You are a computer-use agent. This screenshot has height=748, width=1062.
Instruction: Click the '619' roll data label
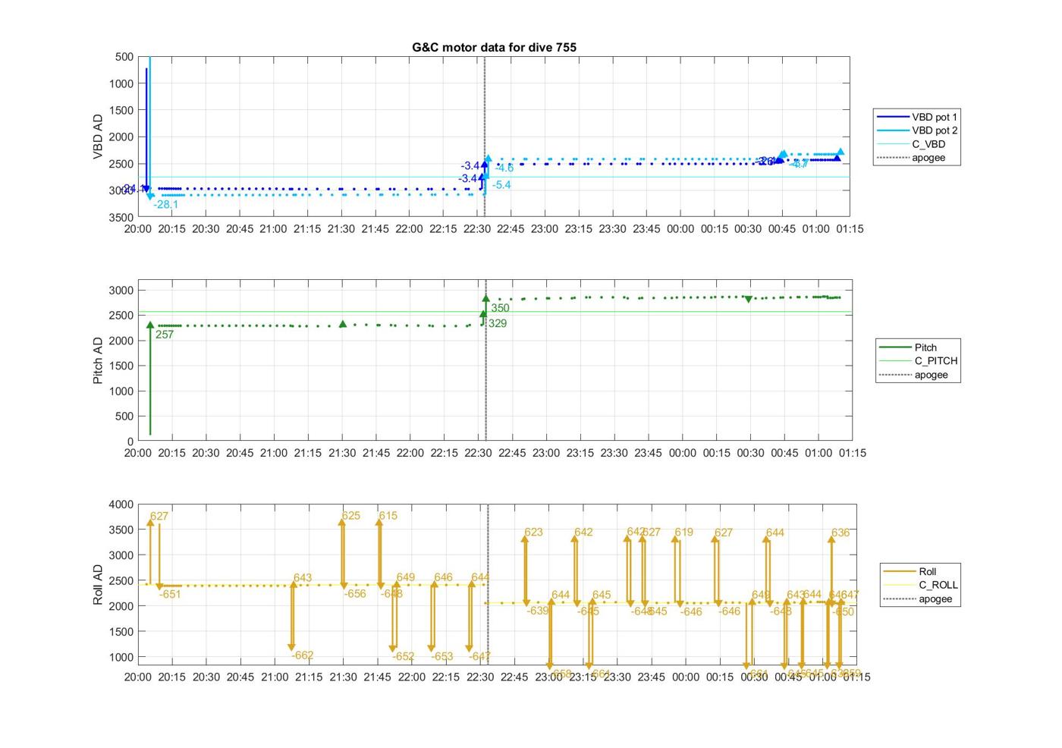[683, 533]
